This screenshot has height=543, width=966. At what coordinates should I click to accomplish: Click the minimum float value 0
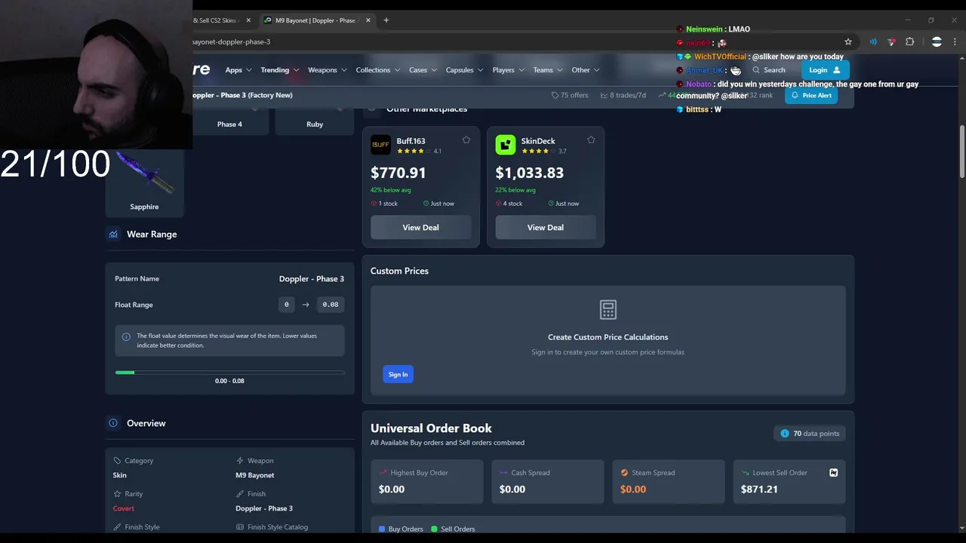point(286,305)
